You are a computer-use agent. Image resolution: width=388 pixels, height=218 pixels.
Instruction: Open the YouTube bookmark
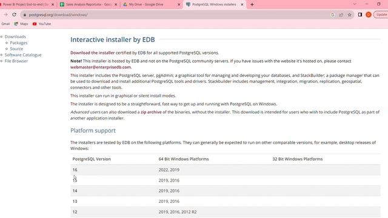42,24
